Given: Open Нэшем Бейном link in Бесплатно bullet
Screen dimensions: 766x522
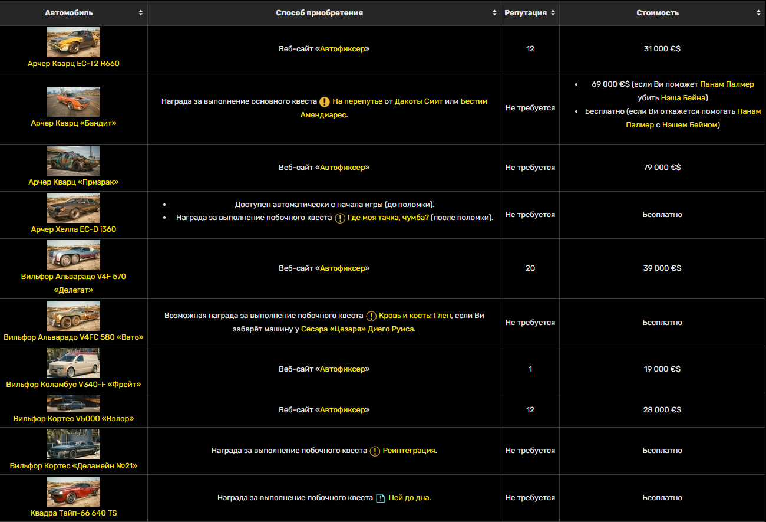Looking at the screenshot, I should (x=690, y=125).
